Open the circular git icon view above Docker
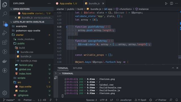 point(5,52)
